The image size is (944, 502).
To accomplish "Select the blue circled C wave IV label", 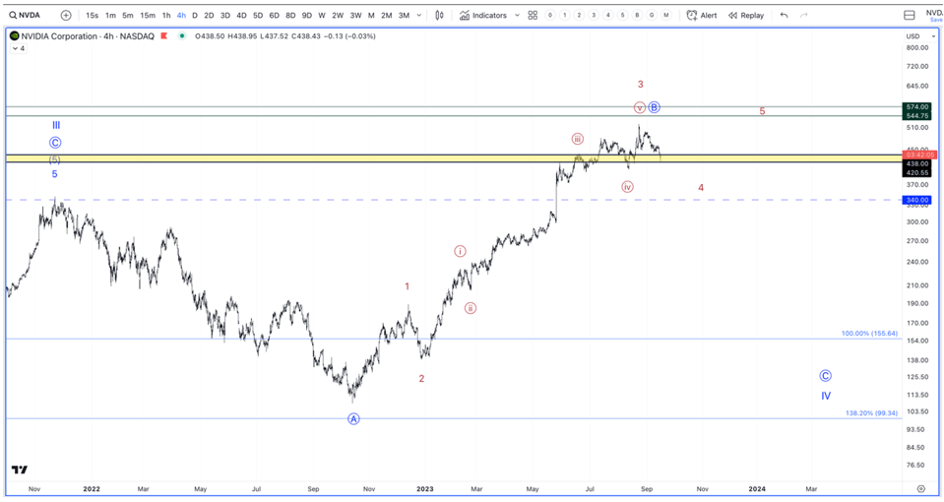I will coord(826,376).
